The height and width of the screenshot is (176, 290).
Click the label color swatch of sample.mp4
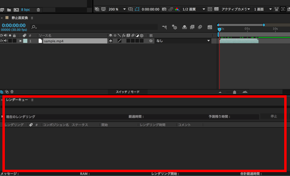[x=25, y=41]
